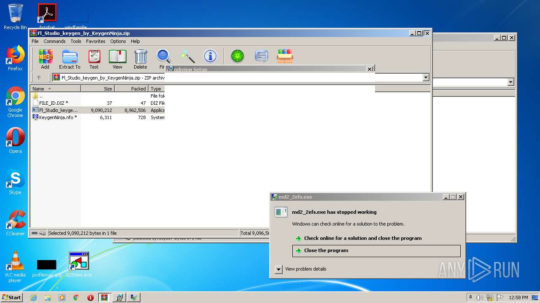Click Close the program option
The height and width of the screenshot is (303, 540).
[x=376, y=251]
